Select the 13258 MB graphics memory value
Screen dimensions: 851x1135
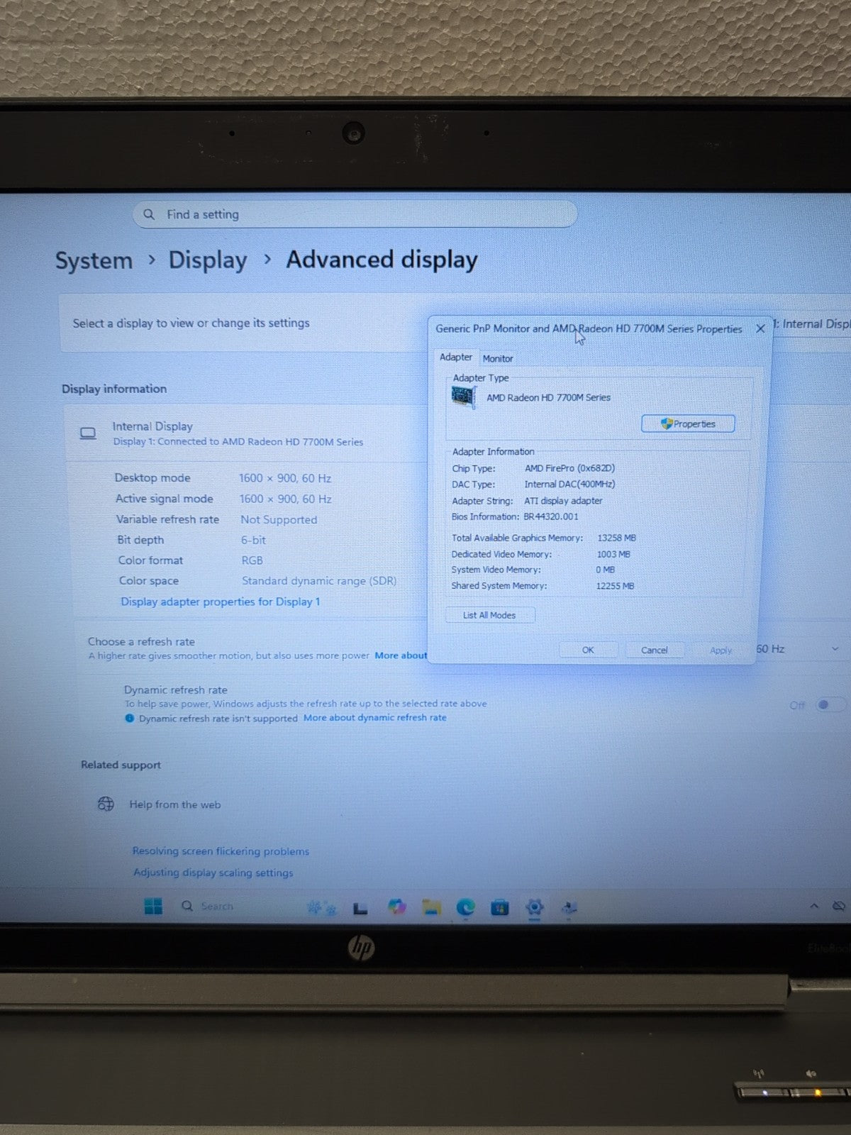pyautogui.click(x=616, y=538)
